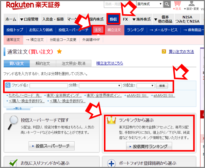The height and width of the screenshot is (168, 205).
Task: Switch to 買い注文 tab
Action: 17,63
